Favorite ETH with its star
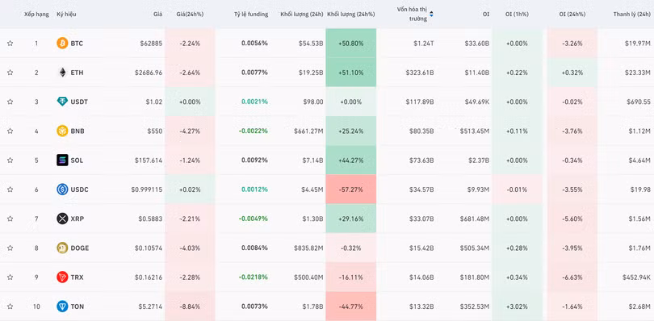This screenshot has width=654, height=321. click(10, 73)
